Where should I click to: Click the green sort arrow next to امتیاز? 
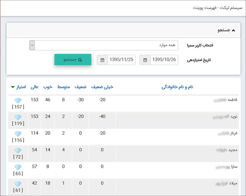[x=12, y=87]
